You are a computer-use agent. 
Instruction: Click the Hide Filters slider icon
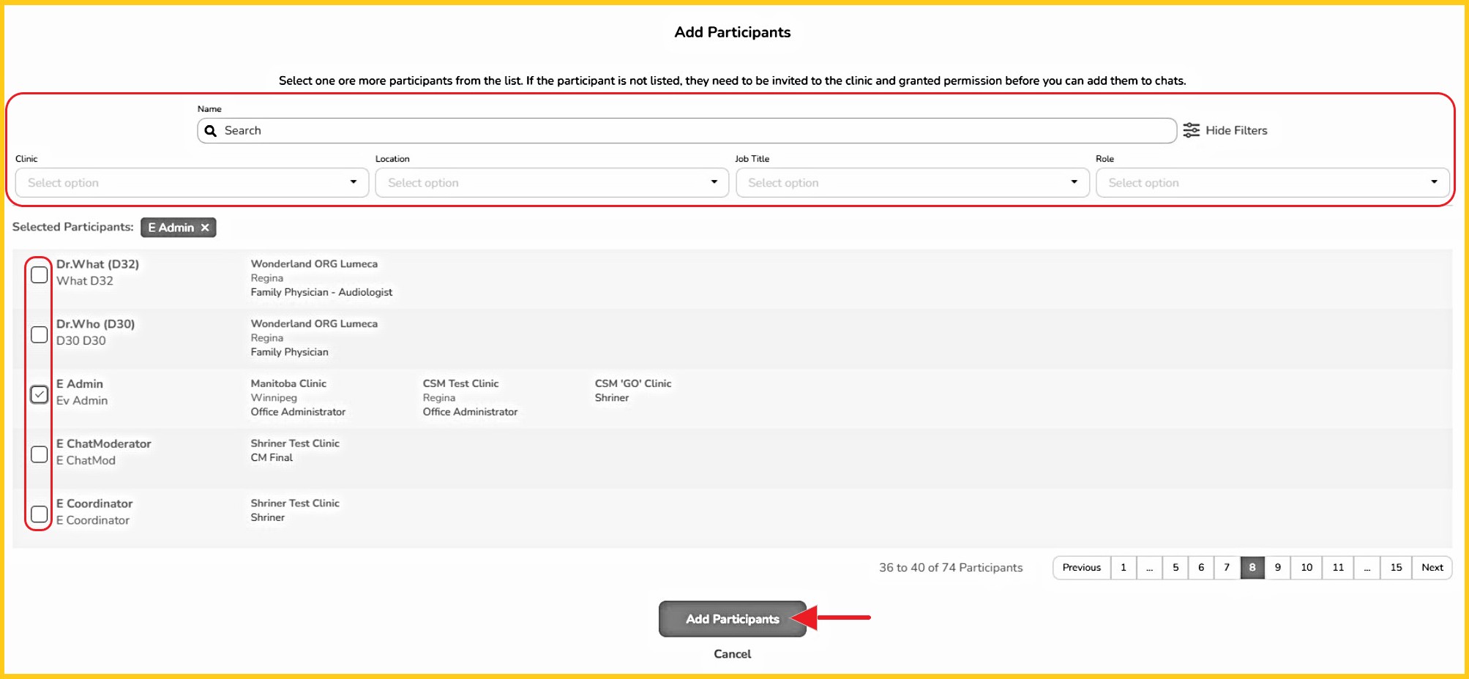click(1191, 130)
